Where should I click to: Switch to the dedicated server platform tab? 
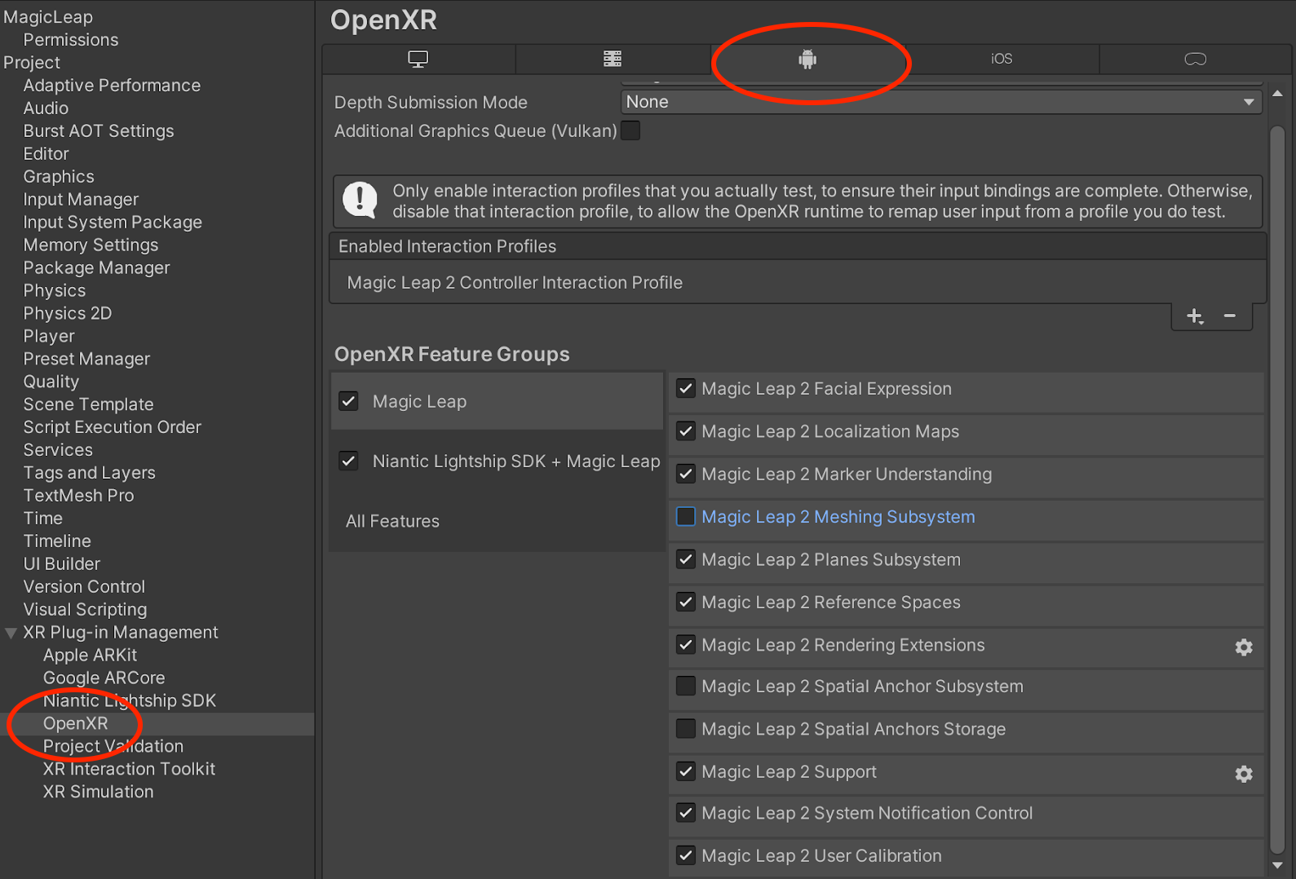click(x=613, y=59)
